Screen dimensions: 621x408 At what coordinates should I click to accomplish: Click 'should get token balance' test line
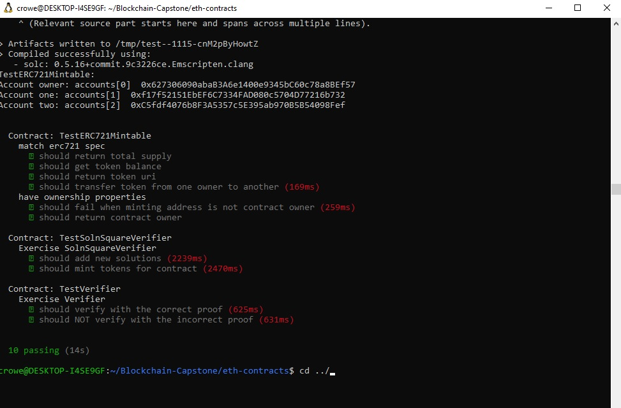(100, 167)
